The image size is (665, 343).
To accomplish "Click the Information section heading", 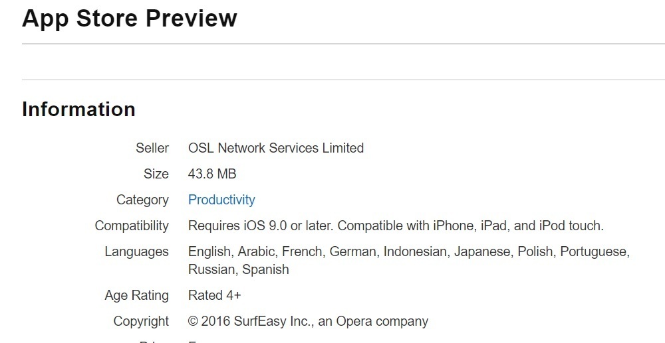I will point(79,109).
